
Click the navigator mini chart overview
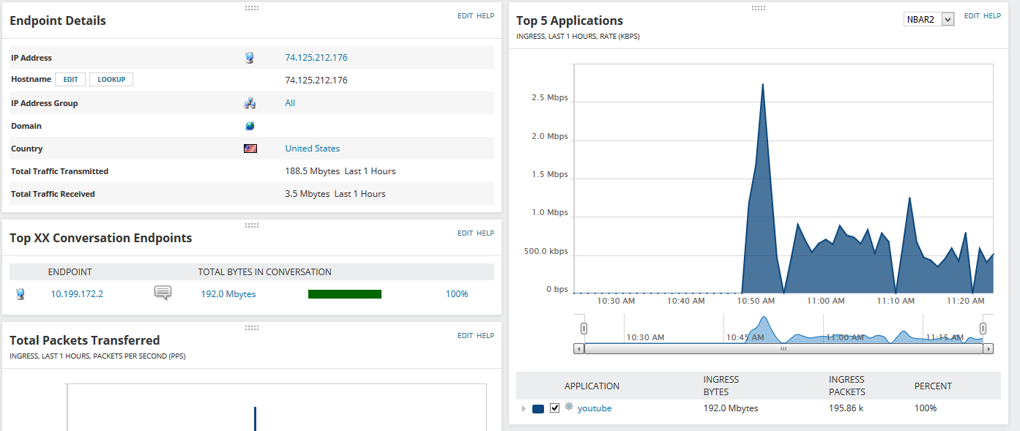click(783, 329)
